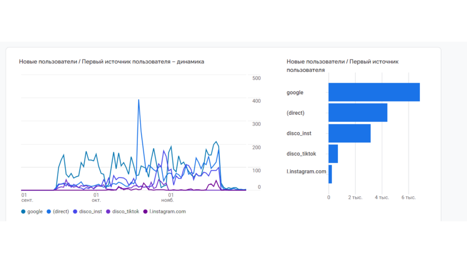Select the disco_inst legend dot
This screenshot has width=467, height=263.
(75, 212)
